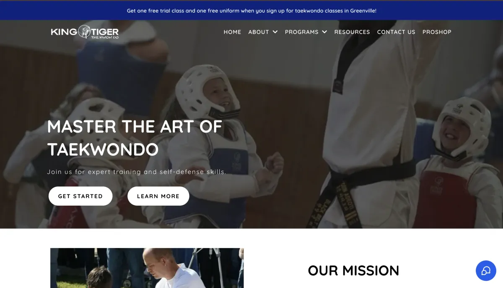This screenshot has width=503, height=288.
Task: Go to the HOME page
Action: 232,32
